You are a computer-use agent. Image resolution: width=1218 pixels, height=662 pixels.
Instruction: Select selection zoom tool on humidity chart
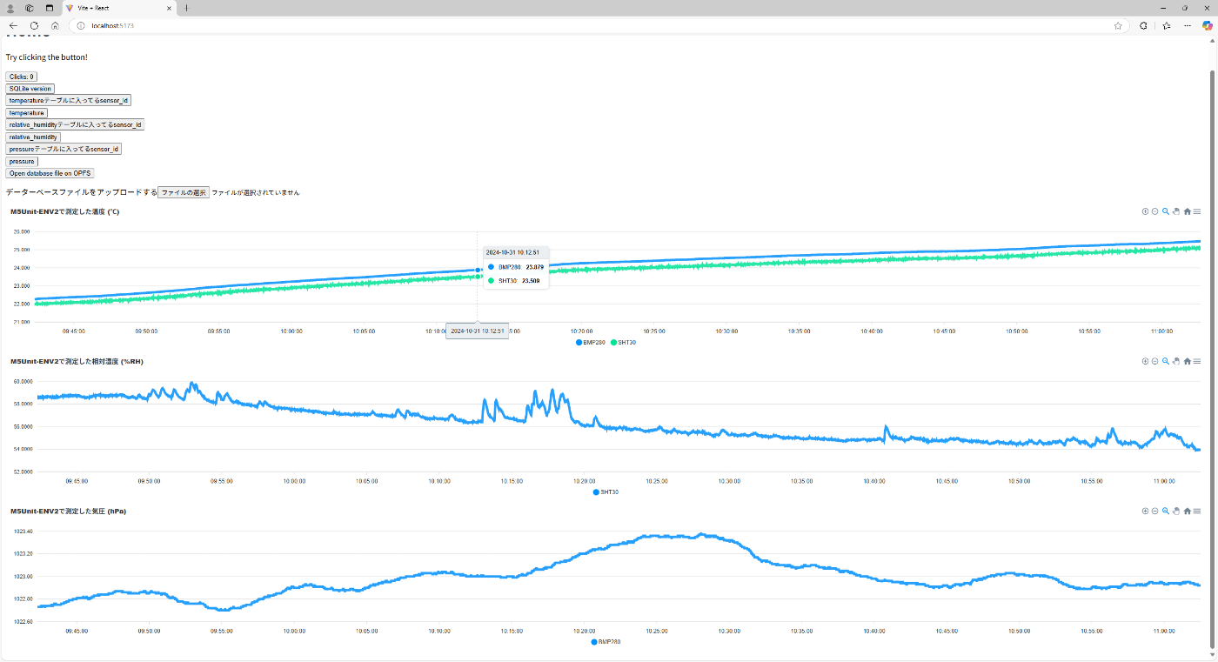point(1166,361)
